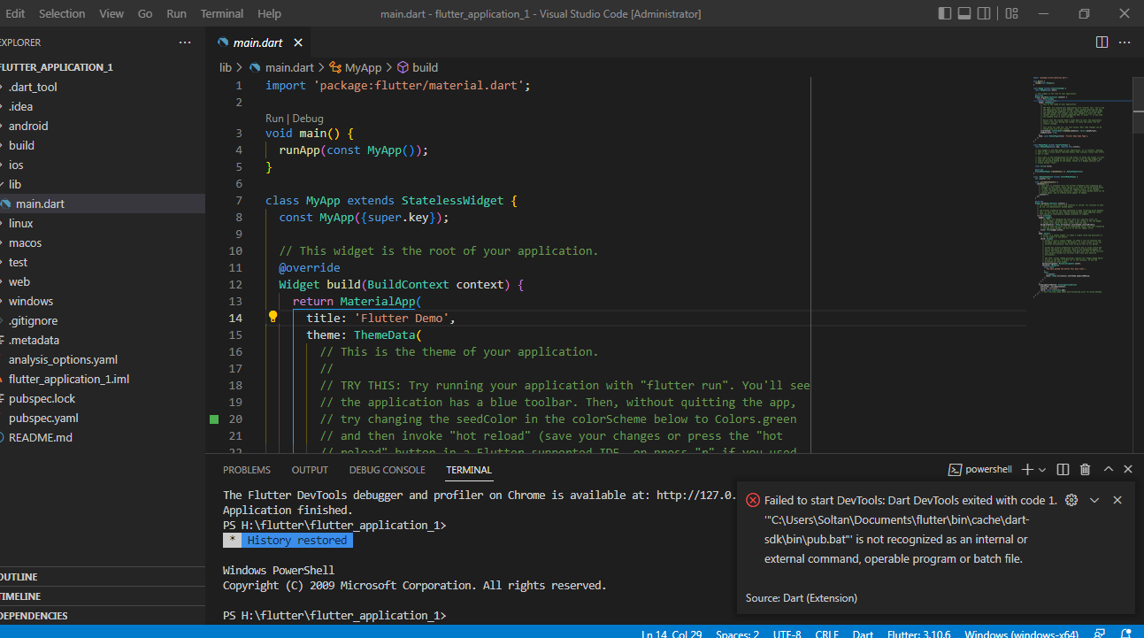Screen dimensions: 1144x638
Task: Close the terminal panel
Action: click(x=1128, y=469)
